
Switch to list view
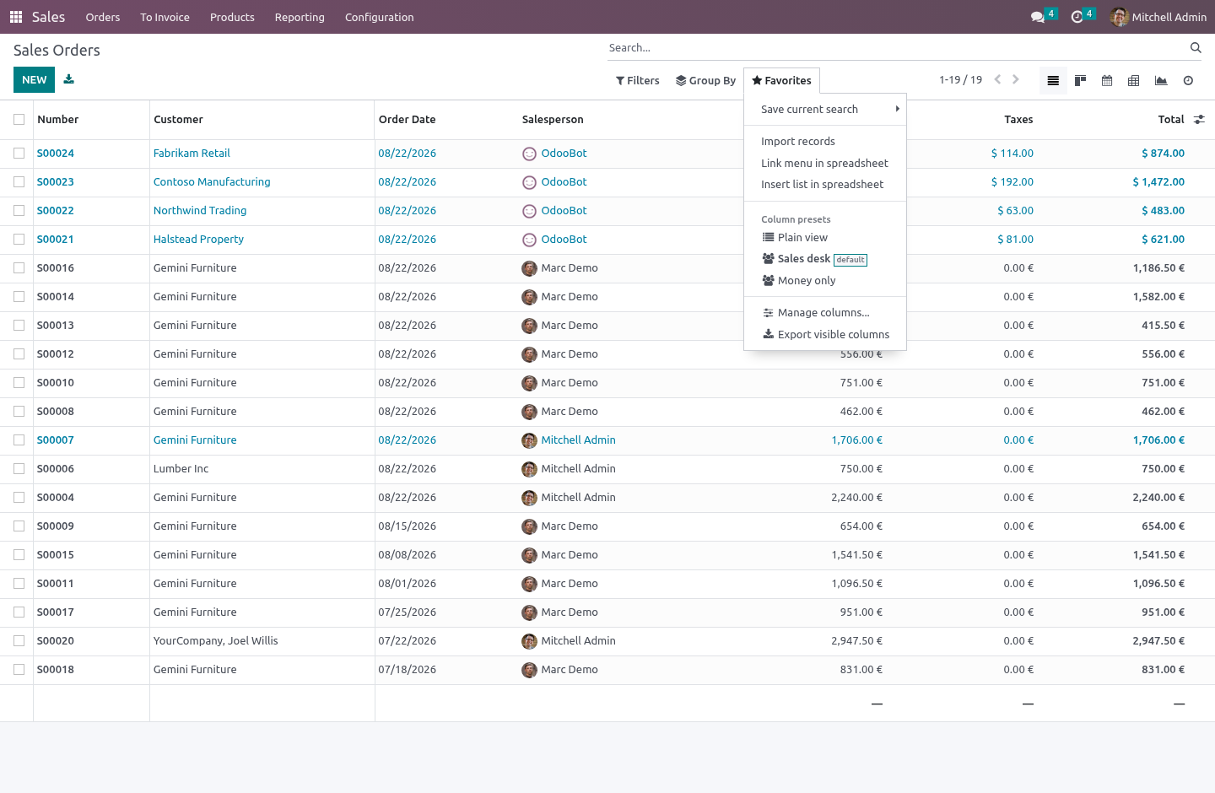[x=1053, y=80]
